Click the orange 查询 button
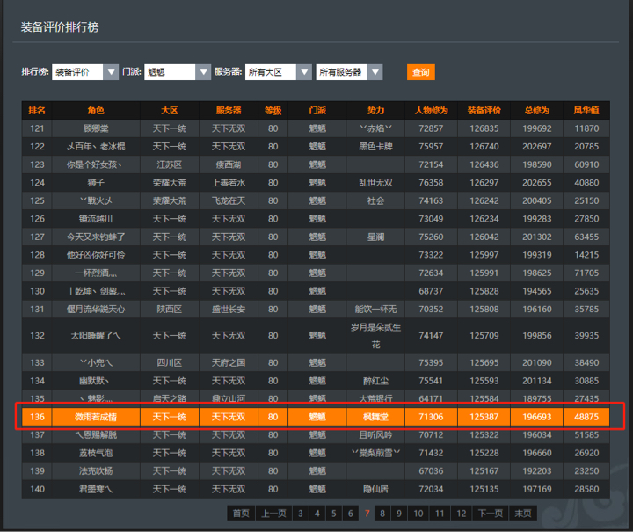 point(420,72)
